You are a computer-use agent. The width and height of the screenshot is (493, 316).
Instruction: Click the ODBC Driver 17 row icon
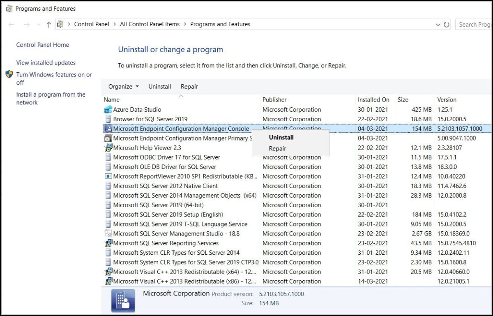[108, 157]
